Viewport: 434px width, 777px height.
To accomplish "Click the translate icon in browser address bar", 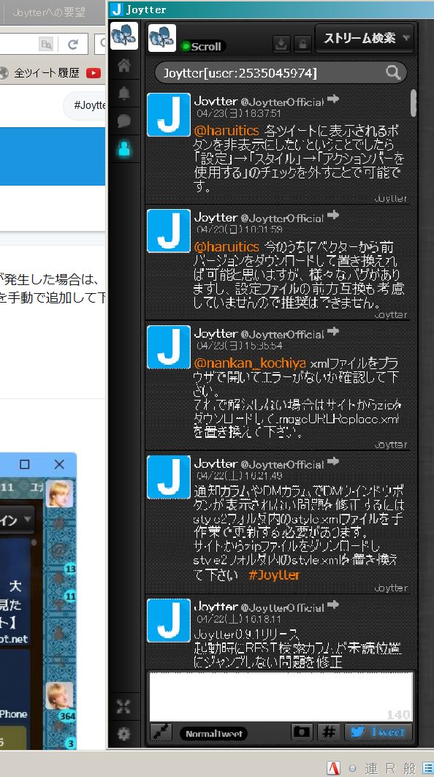I will click(46, 45).
